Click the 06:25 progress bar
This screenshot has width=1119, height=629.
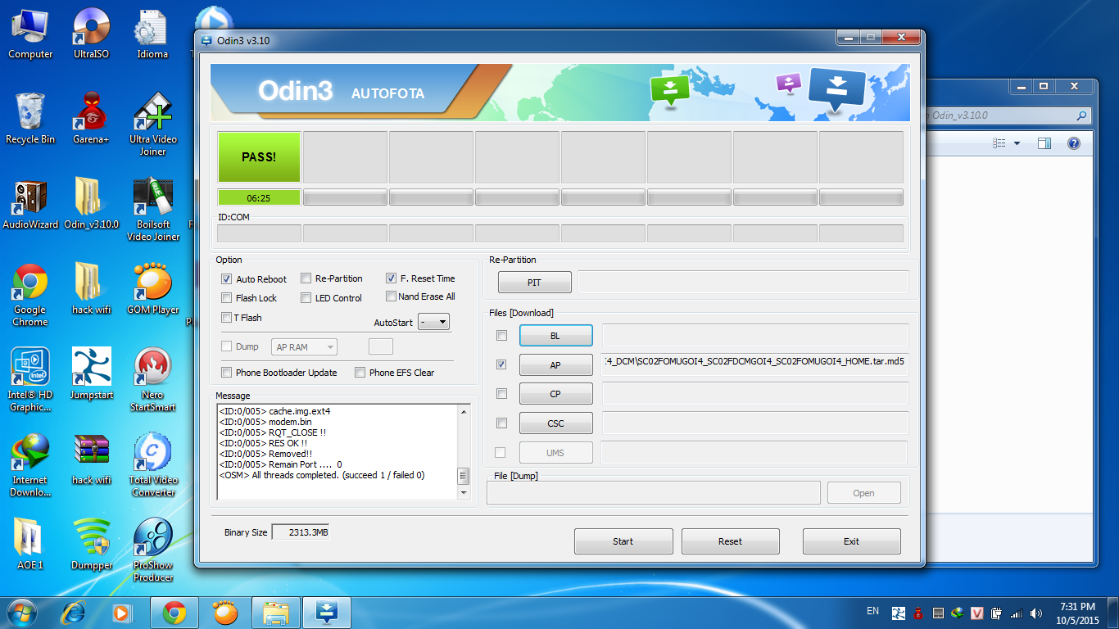point(259,197)
